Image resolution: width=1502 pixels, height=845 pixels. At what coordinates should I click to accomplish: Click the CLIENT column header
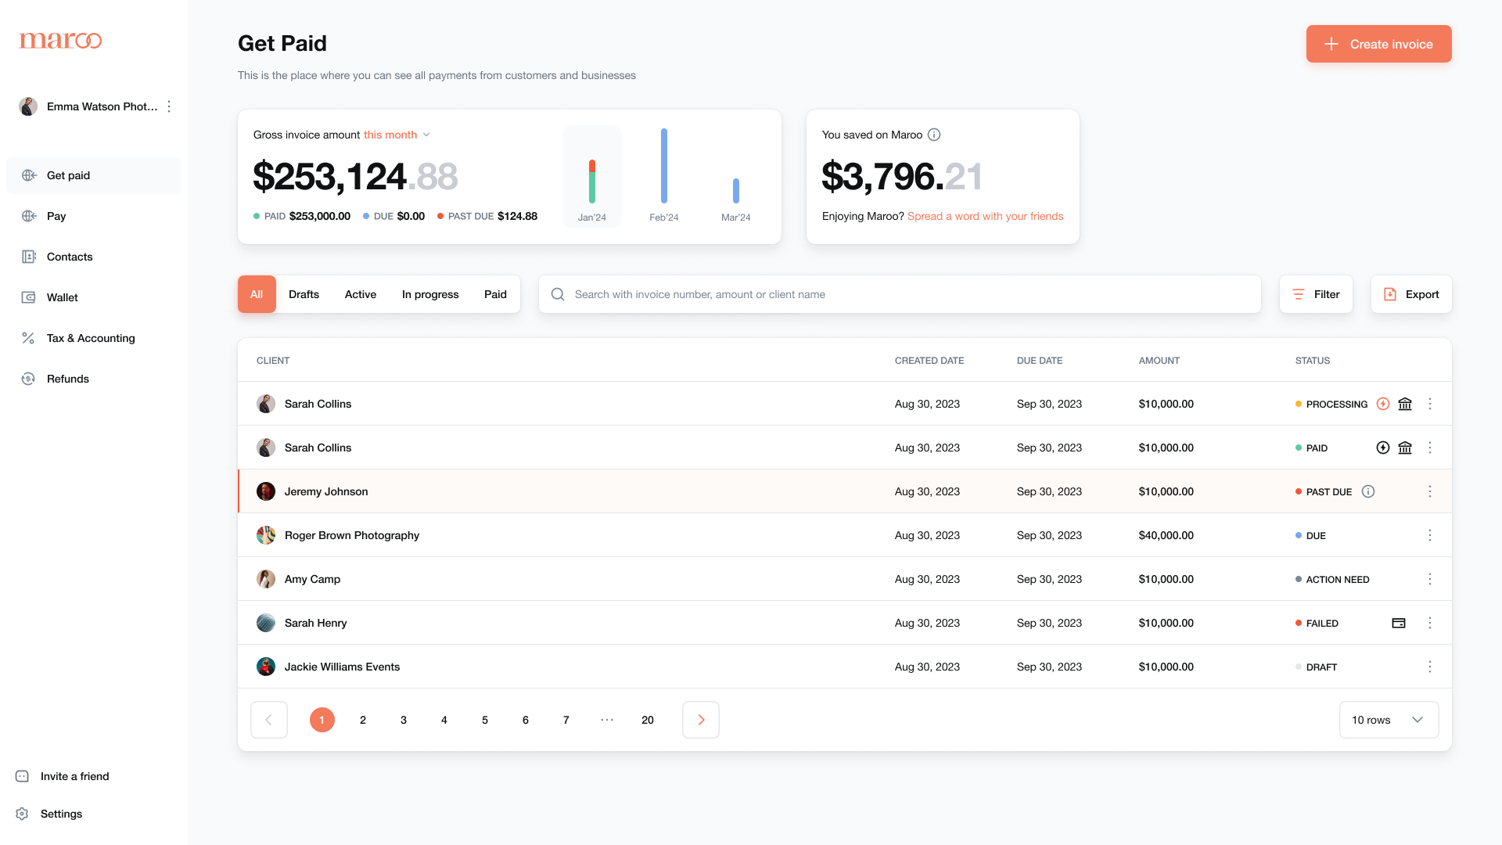pyautogui.click(x=273, y=361)
